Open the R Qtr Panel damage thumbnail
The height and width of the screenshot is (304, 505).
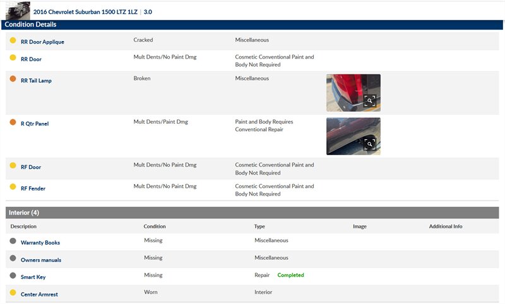[x=352, y=136]
